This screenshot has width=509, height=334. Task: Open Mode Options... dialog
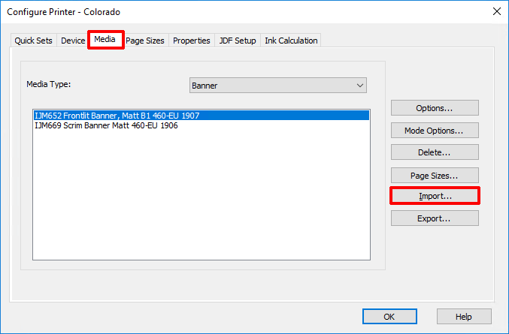tap(435, 131)
